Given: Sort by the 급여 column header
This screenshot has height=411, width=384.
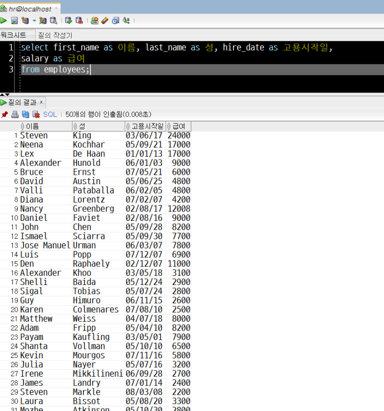Looking at the screenshot, I should (x=178, y=127).
